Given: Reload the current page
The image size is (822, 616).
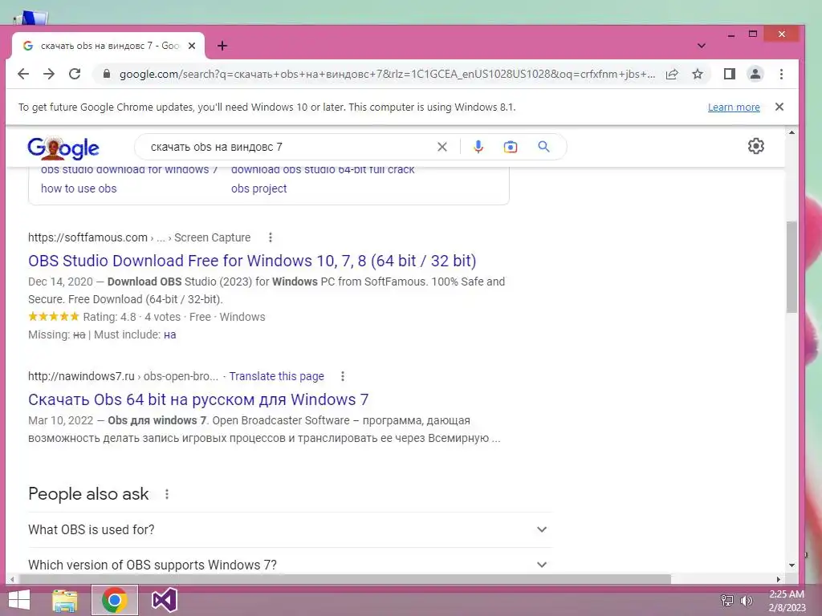Looking at the screenshot, I should coord(75,74).
